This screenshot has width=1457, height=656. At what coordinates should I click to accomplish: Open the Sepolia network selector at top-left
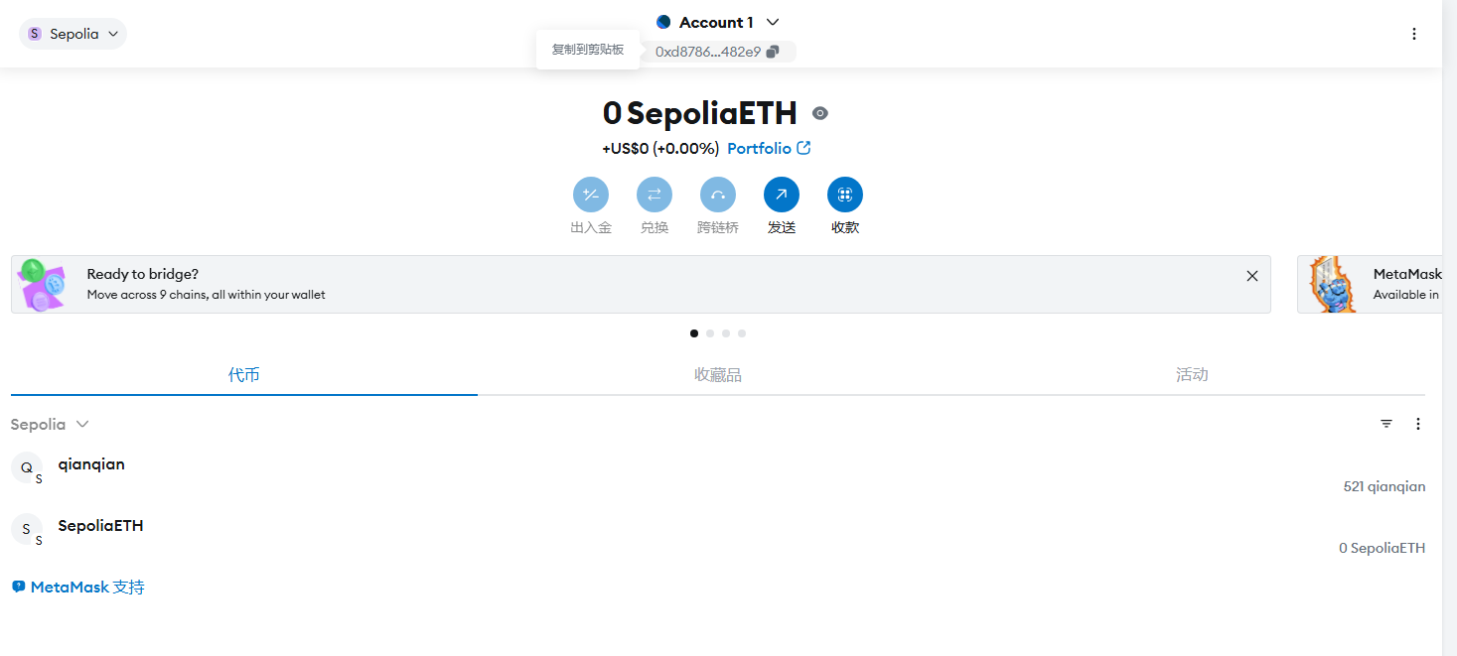click(73, 34)
